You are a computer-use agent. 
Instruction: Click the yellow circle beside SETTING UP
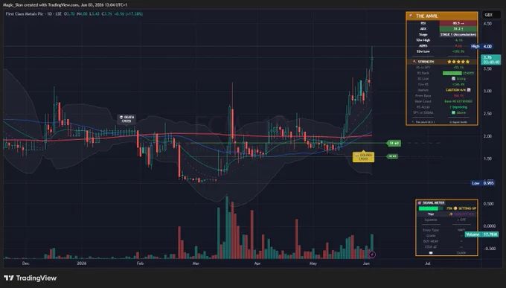pyautogui.click(x=455, y=208)
